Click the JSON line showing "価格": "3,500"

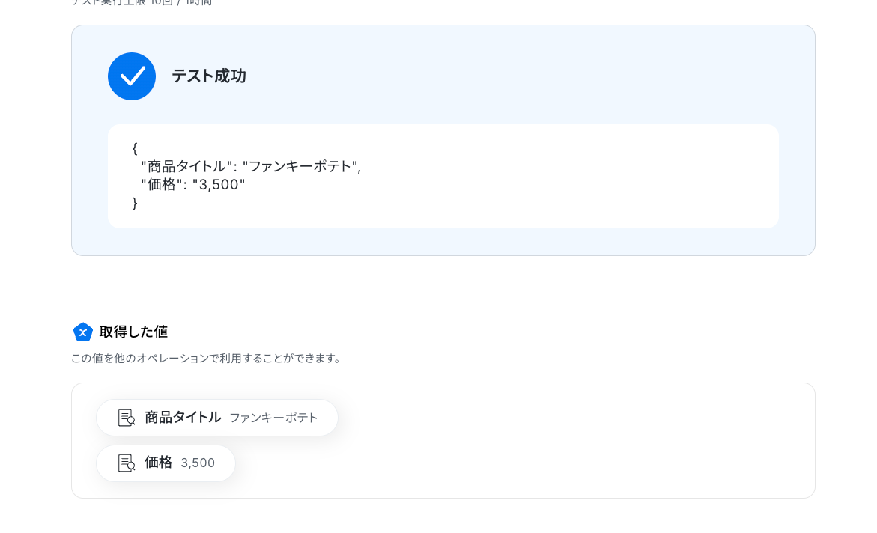coord(192,184)
